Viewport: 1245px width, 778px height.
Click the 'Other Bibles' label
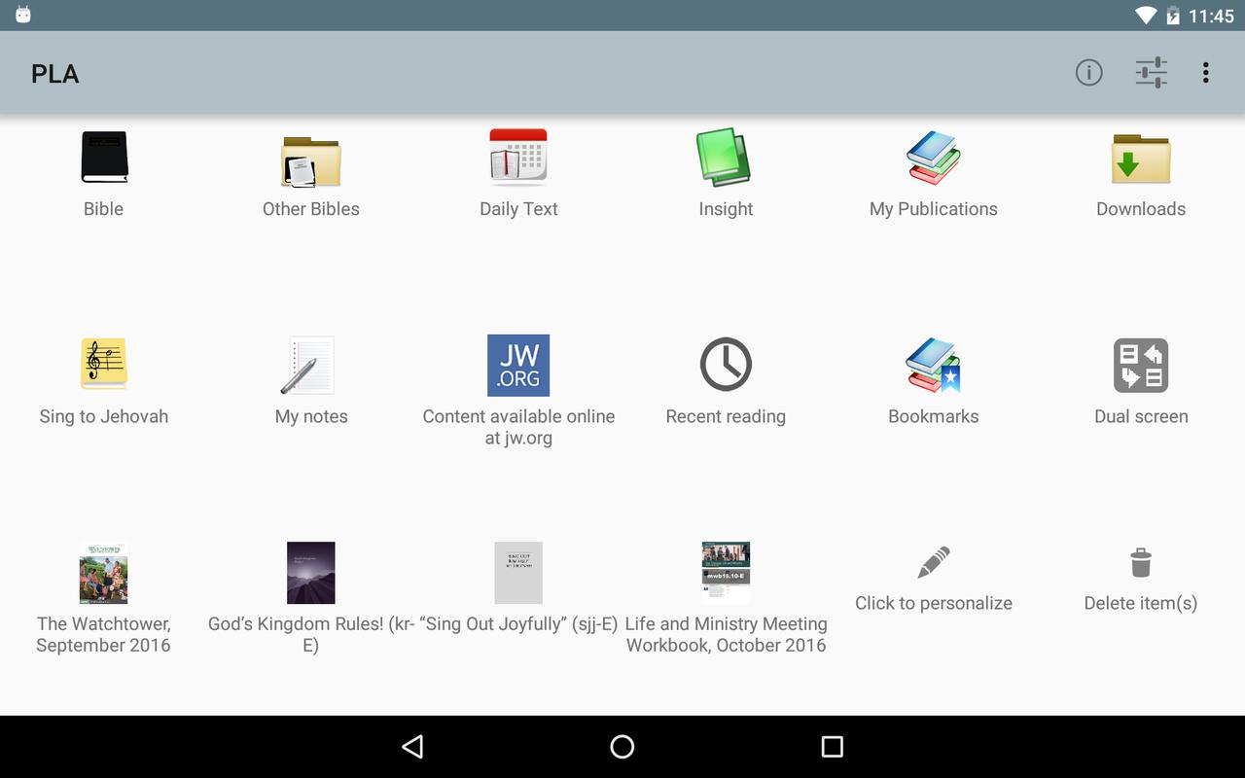[311, 209]
